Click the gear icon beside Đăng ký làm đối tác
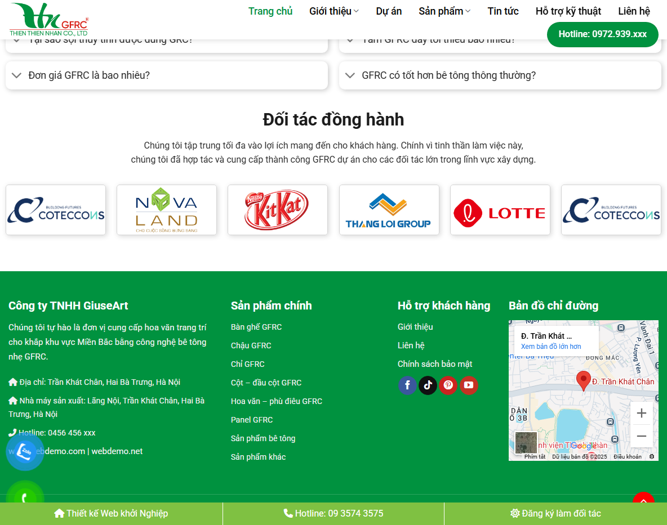 [514, 513]
